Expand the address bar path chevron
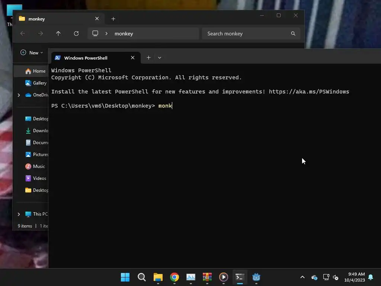This screenshot has height=286, width=381. coord(106,34)
